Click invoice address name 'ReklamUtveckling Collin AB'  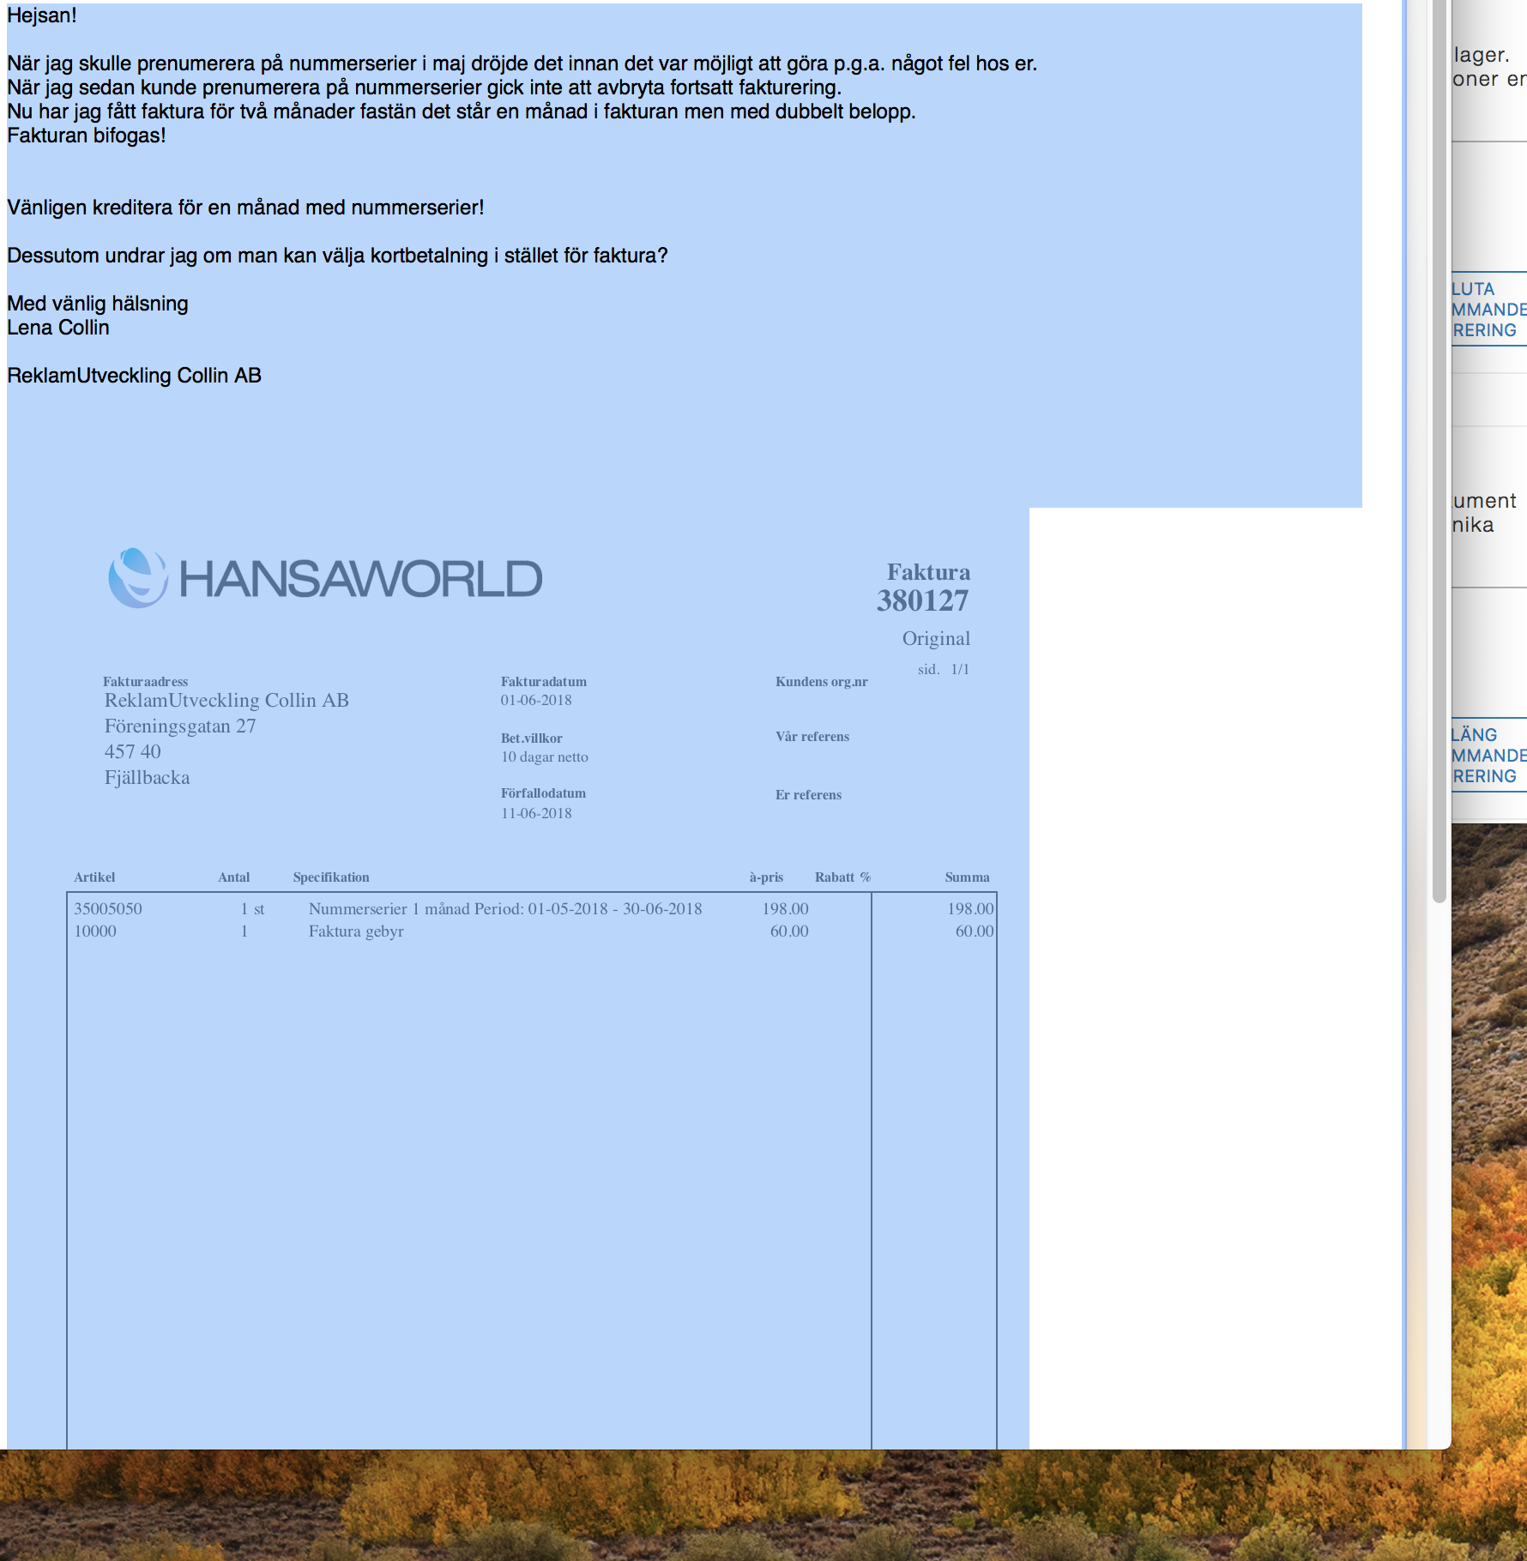[x=226, y=701]
